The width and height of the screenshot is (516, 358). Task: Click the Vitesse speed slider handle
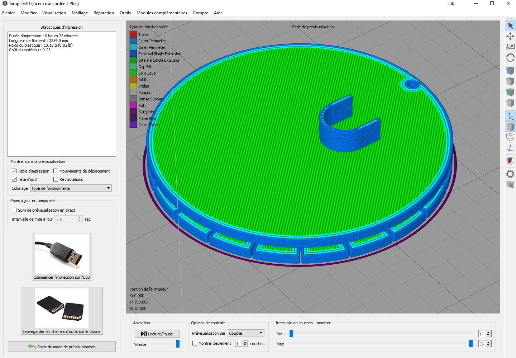point(177,344)
